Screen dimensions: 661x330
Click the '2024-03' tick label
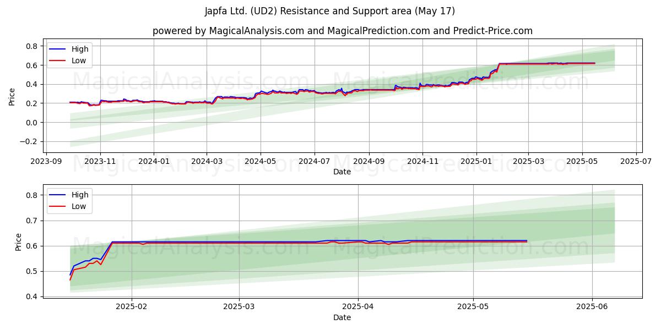coord(207,161)
